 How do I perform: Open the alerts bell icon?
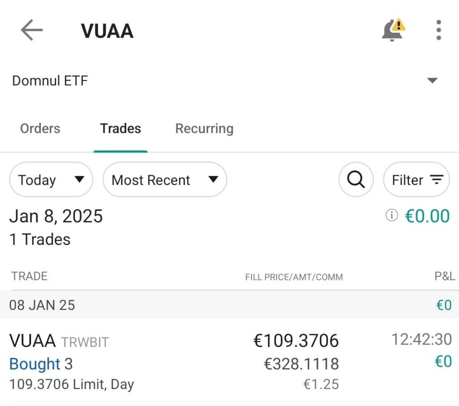click(393, 31)
